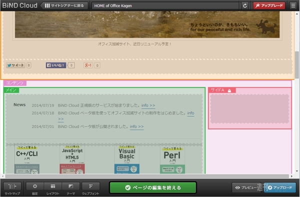Viewport: 300px width, 197px height.
Task: Select the Contents area label
Action: [15, 83]
